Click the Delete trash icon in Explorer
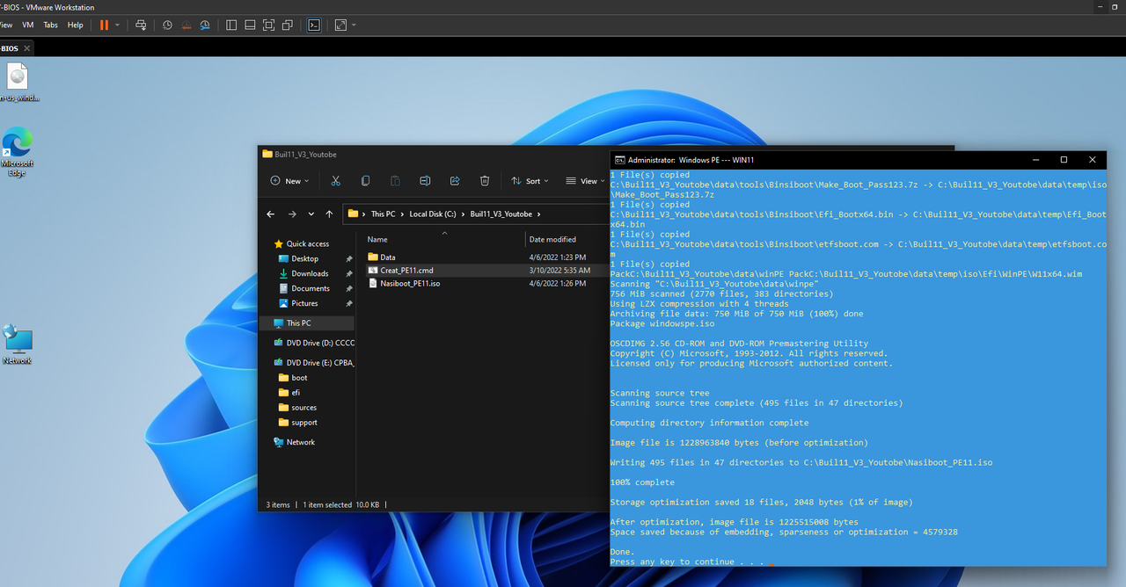Image resolution: width=1126 pixels, height=587 pixels. point(485,181)
